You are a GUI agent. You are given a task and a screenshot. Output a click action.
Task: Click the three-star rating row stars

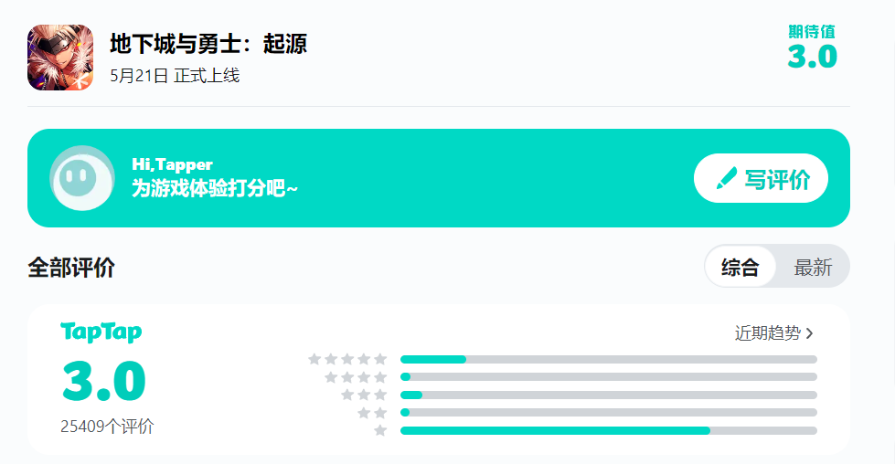(364, 395)
